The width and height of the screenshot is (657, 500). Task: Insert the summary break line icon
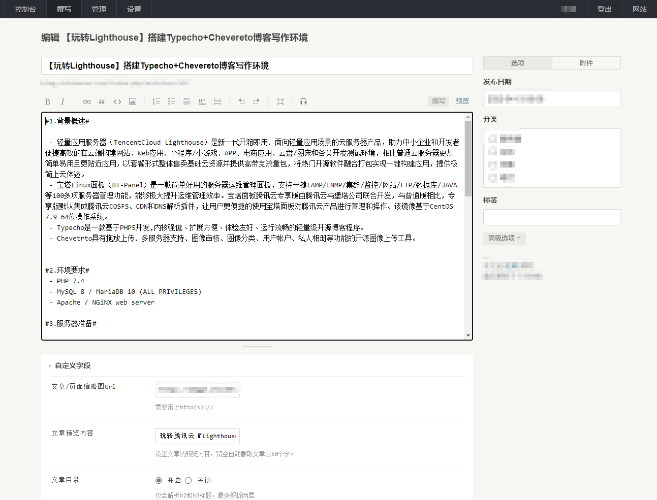[217, 102]
